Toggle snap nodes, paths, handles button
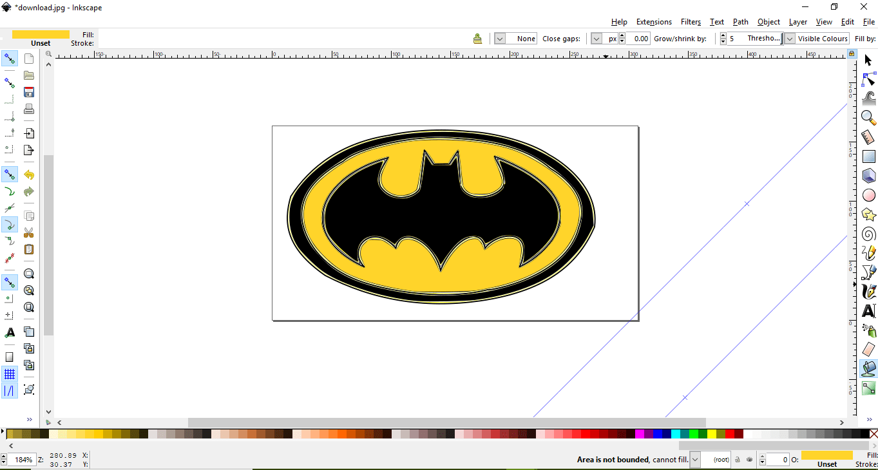The width and height of the screenshot is (878, 470). (10, 174)
